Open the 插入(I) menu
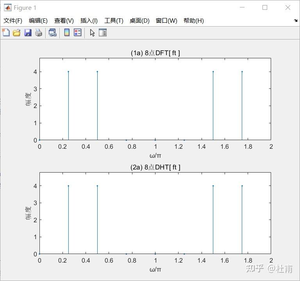Screen dimensions: 300x281 tap(89, 20)
